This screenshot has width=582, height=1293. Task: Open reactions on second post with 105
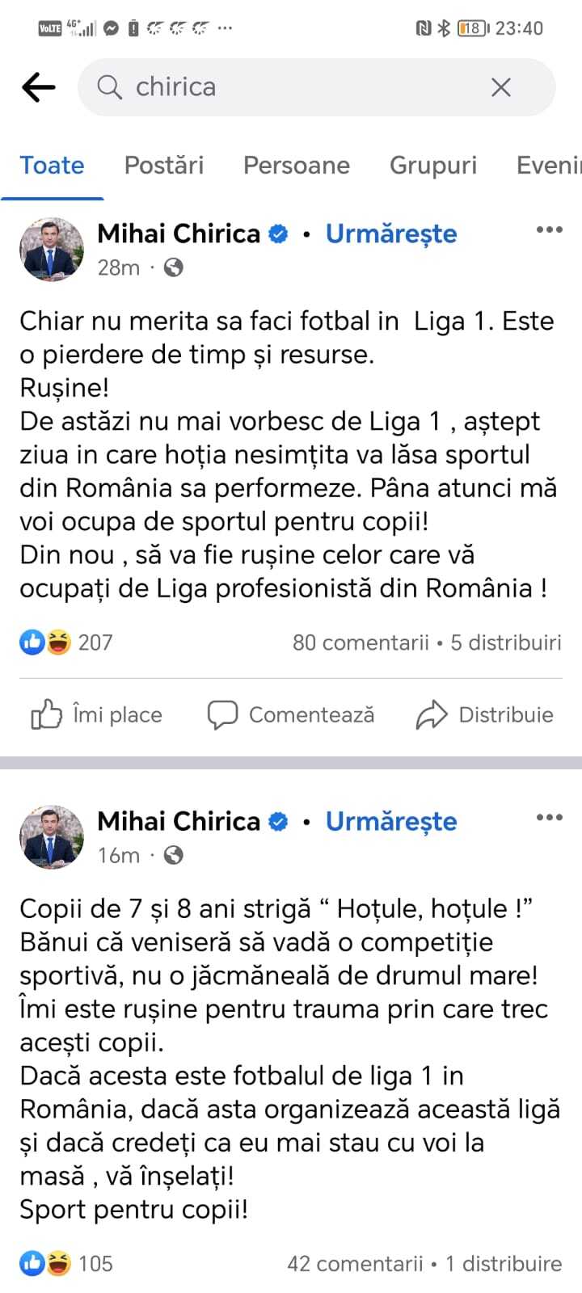tap(66, 1263)
